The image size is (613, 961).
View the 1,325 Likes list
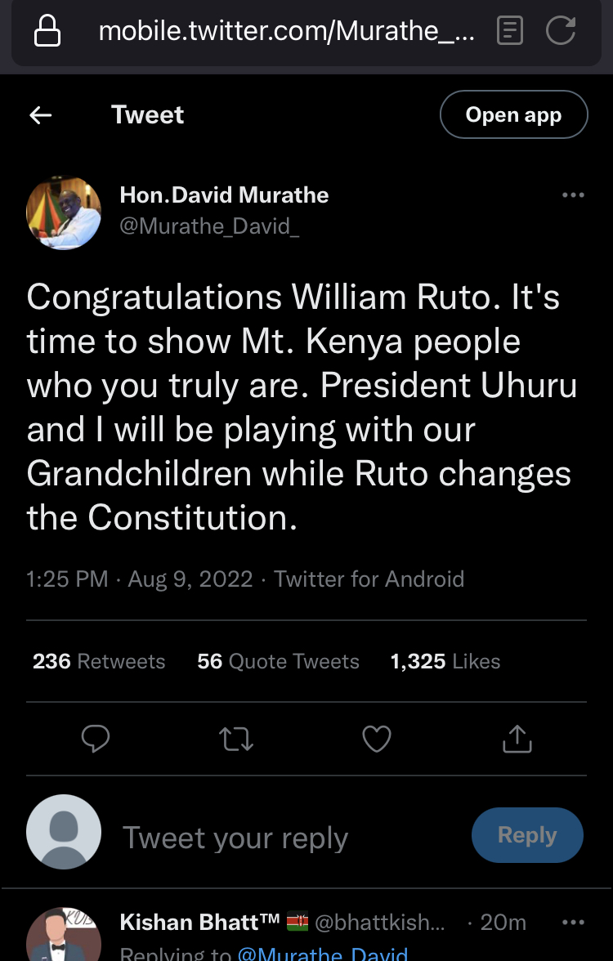(445, 661)
